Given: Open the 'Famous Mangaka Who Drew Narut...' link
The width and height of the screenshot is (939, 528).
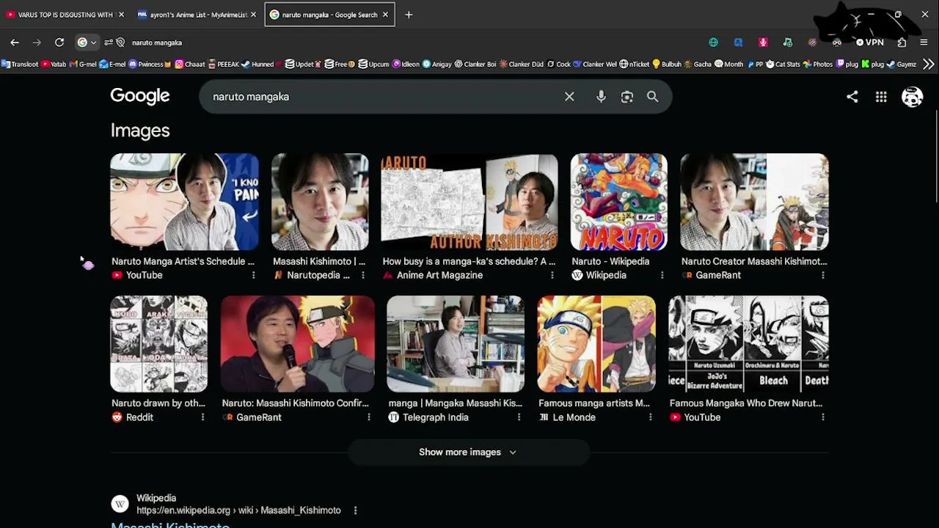Looking at the screenshot, I should coord(746,403).
